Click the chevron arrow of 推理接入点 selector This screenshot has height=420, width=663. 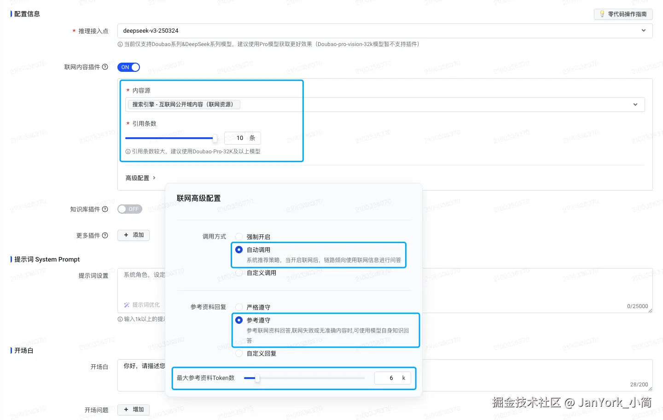tap(643, 30)
